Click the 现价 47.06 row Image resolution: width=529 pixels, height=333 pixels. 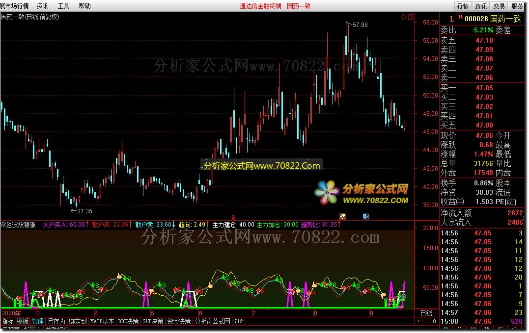467,135
